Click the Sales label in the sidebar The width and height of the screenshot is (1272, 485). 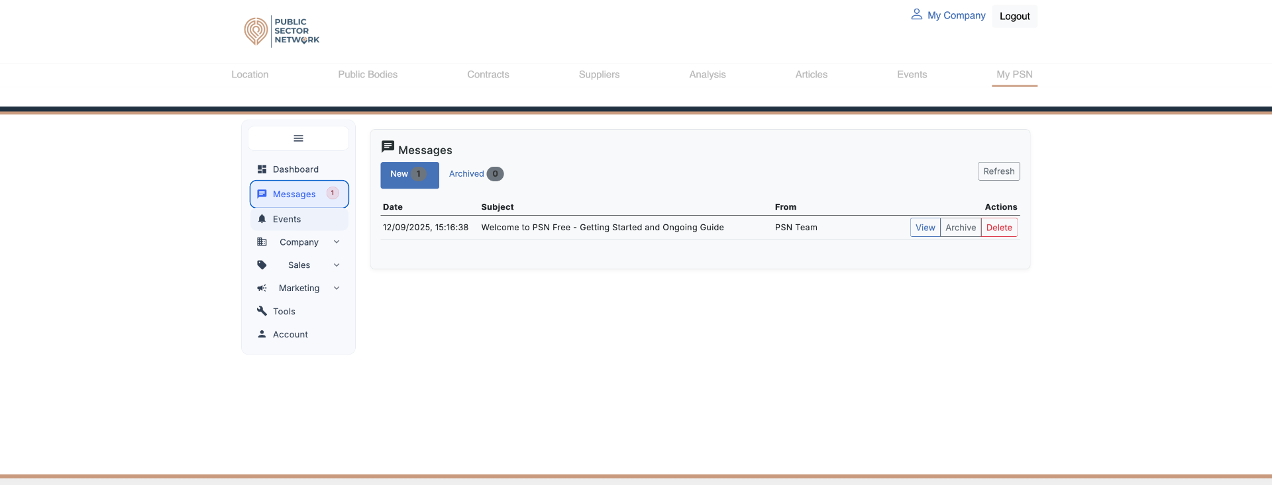(x=299, y=265)
